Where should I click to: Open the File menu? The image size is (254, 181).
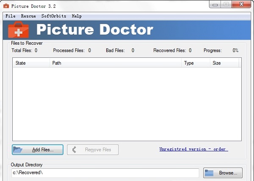coord(11,16)
